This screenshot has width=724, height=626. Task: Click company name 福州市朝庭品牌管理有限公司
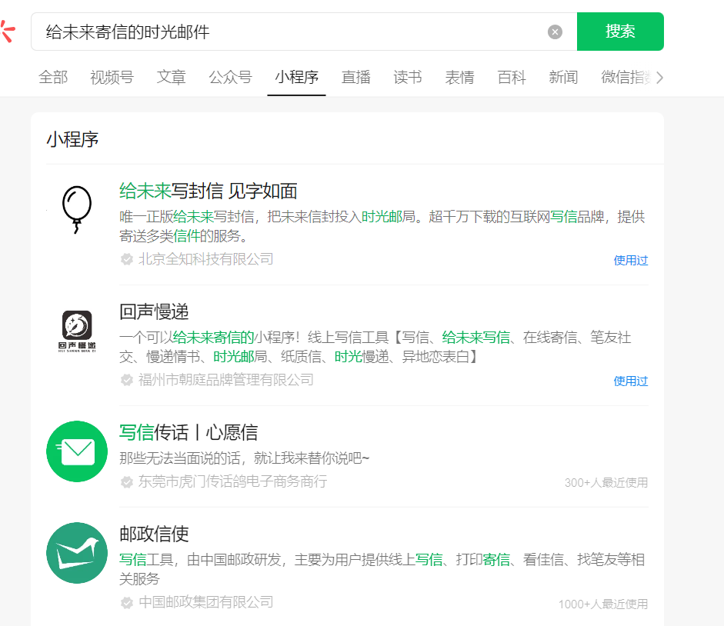[x=225, y=380]
